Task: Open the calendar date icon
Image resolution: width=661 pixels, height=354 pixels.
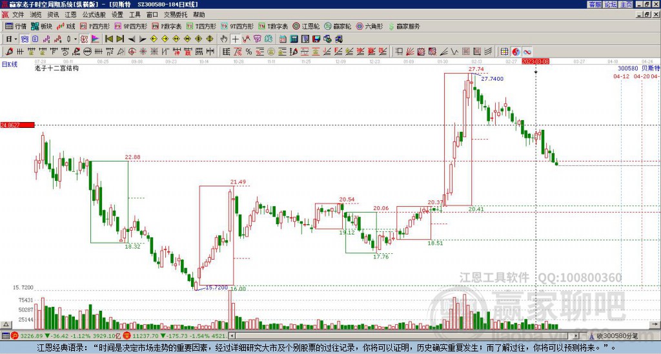Action: pos(283,39)
